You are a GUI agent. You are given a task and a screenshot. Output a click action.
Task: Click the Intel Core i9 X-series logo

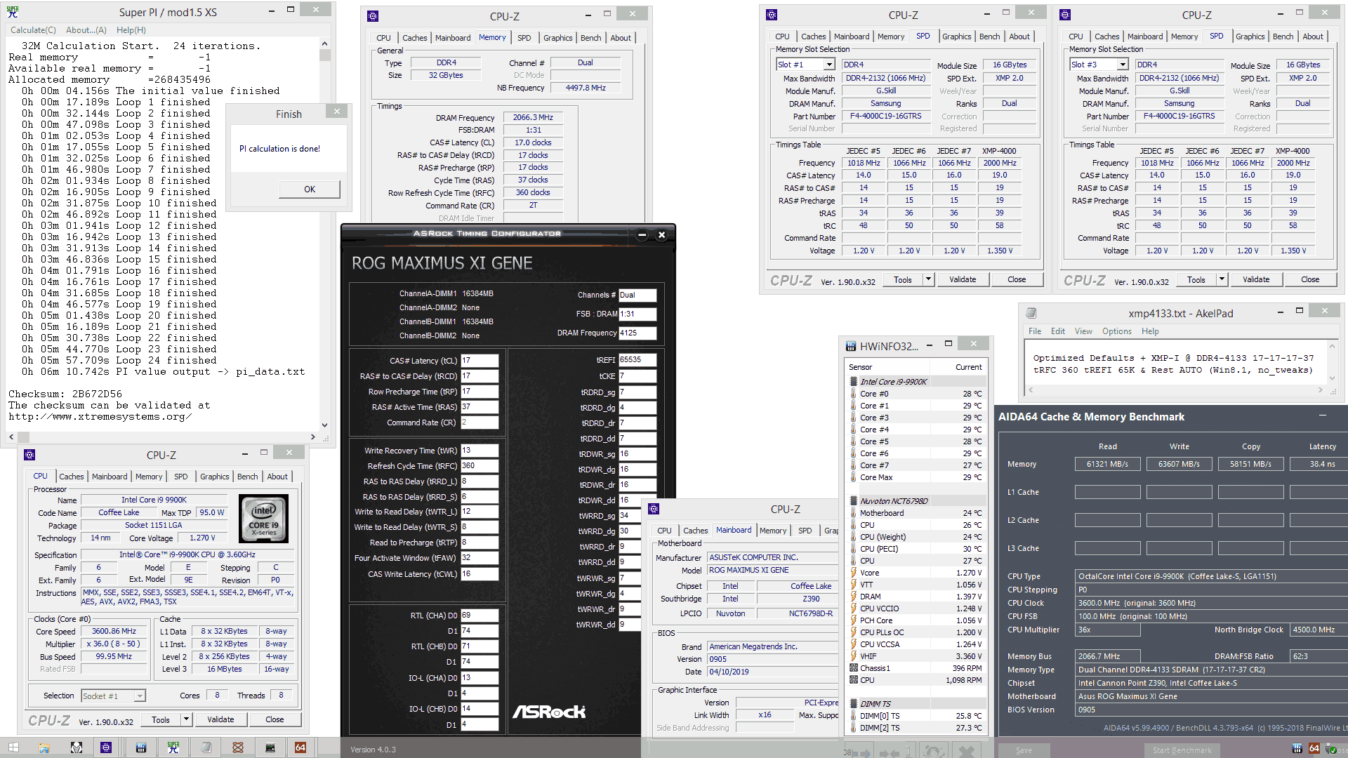[x=263, y=519]
